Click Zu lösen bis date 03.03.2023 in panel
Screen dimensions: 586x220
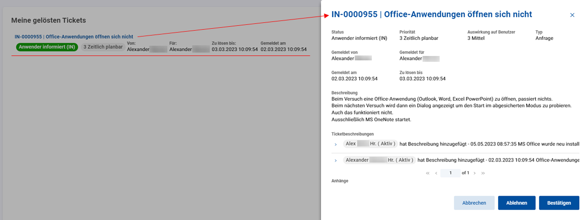coord(423,78)
